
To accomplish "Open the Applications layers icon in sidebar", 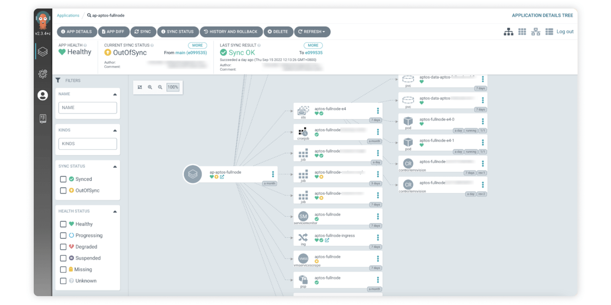I will coord(43,52).
